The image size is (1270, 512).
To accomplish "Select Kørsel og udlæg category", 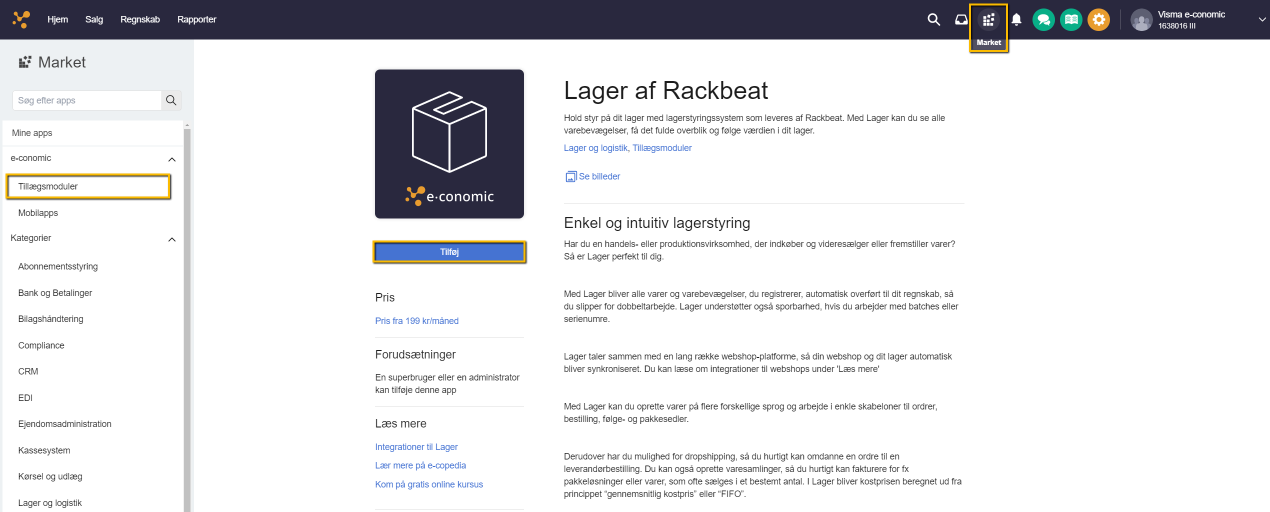I will [50, 476].
